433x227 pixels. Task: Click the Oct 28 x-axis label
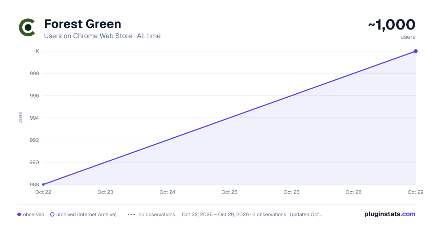click(x=354, y=192)
